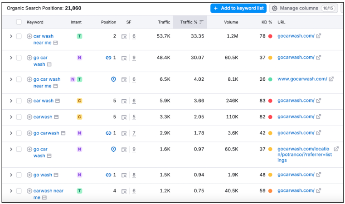This screenshot has height=204, width=345.
Task: Click SERP features icon in 'go car wash' row
Action: coord(124,58)
